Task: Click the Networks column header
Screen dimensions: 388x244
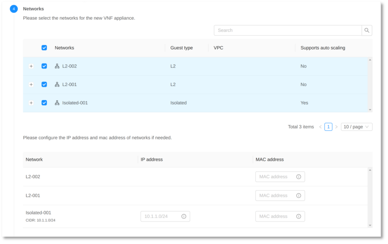Action: click(x=64, y=48)
